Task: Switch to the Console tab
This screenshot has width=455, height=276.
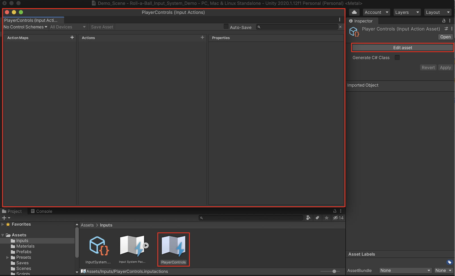Action: click(42, 211)
